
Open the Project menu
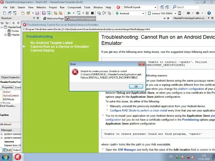(53, 7)
